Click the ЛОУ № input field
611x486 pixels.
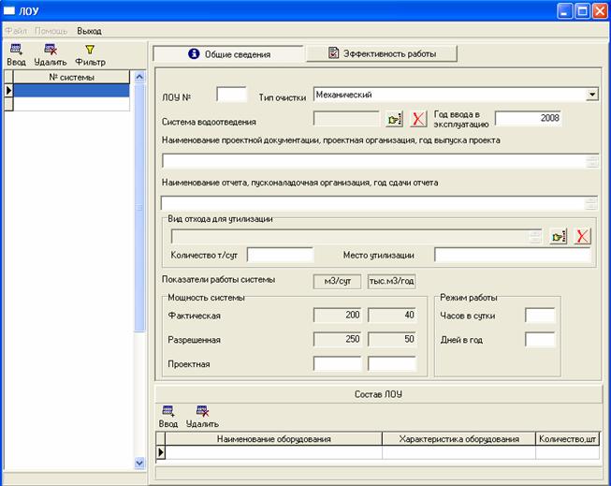[x=231, y=95]
